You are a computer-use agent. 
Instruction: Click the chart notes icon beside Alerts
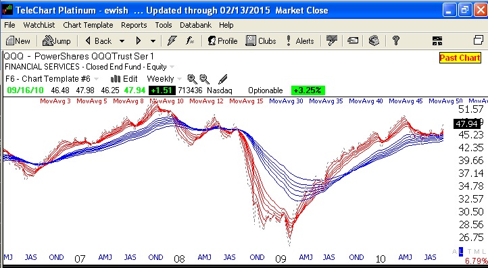332,41
